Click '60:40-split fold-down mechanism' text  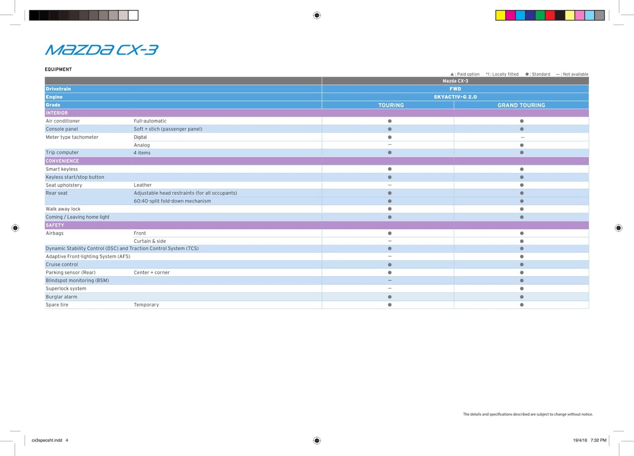(172, 201)
